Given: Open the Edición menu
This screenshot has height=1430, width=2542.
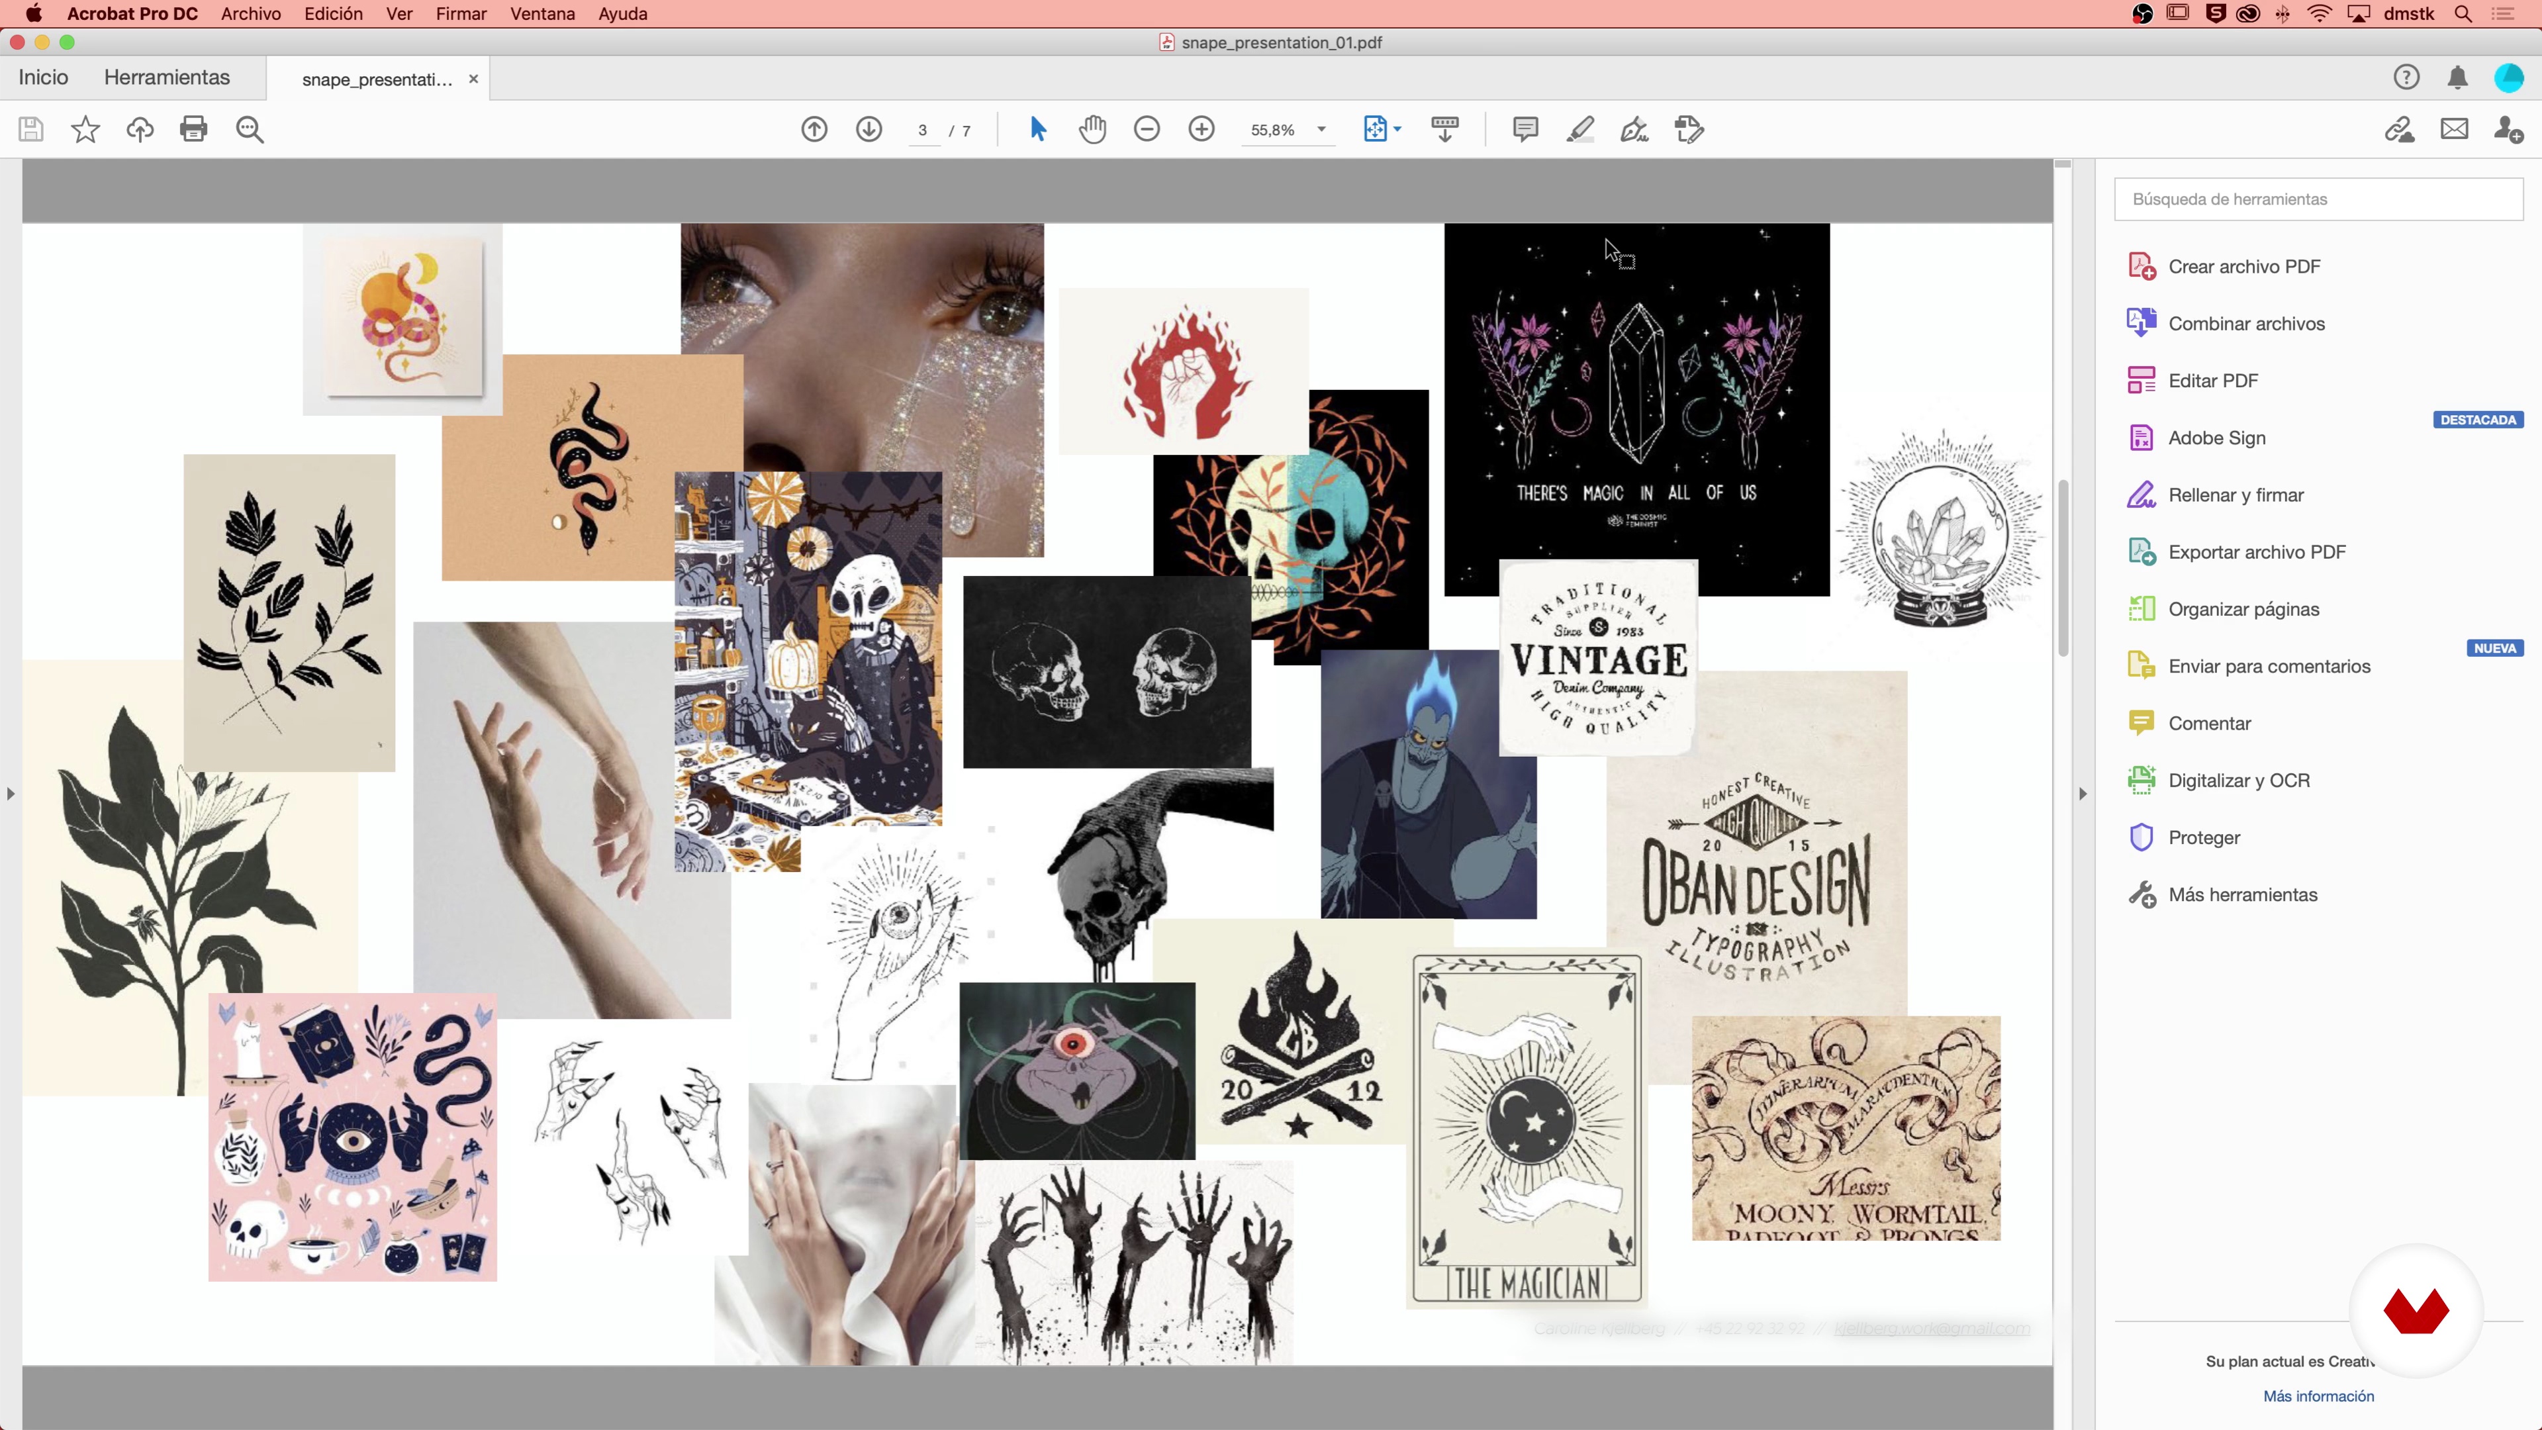Looking at the screenshot, I should (x=334, y=14).
